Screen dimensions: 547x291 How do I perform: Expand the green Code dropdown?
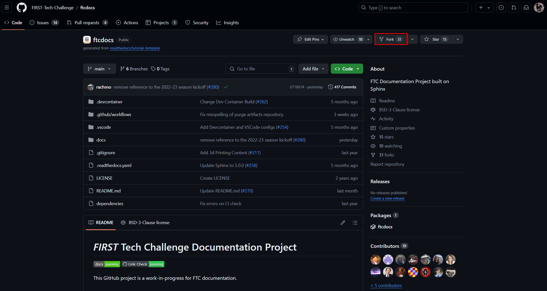(x=347, y=69)
